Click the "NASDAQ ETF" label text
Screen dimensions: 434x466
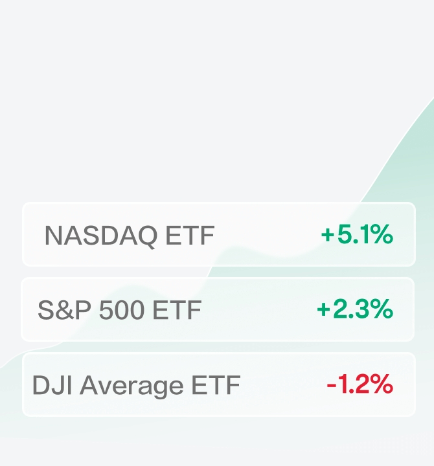[x=129, y=236]
